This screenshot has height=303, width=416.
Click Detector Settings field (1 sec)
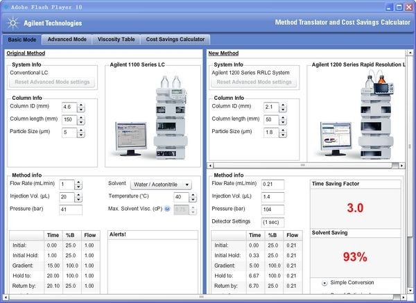click(272, 223)
